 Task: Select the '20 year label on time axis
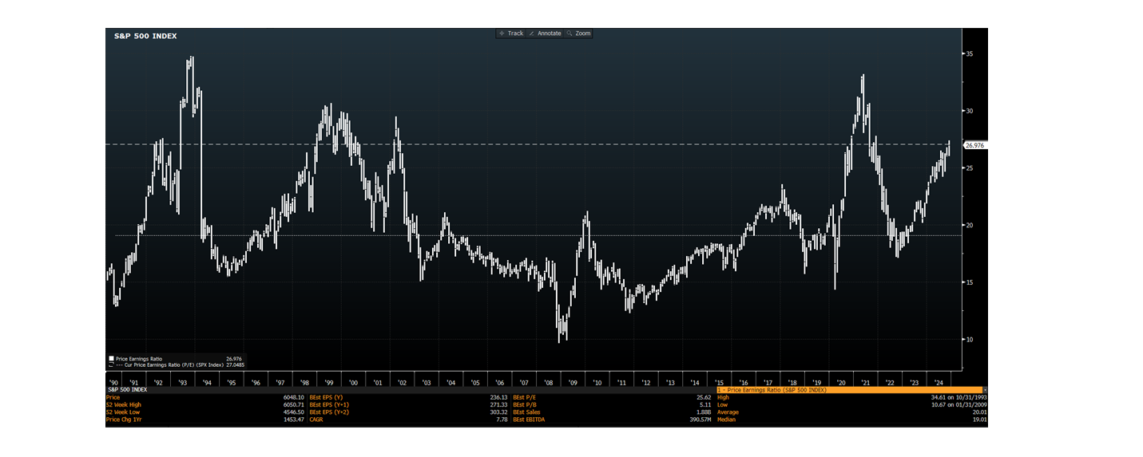pos(840,382)
